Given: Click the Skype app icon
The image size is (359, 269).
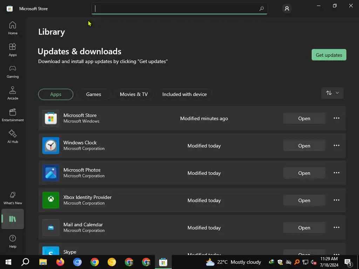Looking at the screenshot, I should (51, 251).
